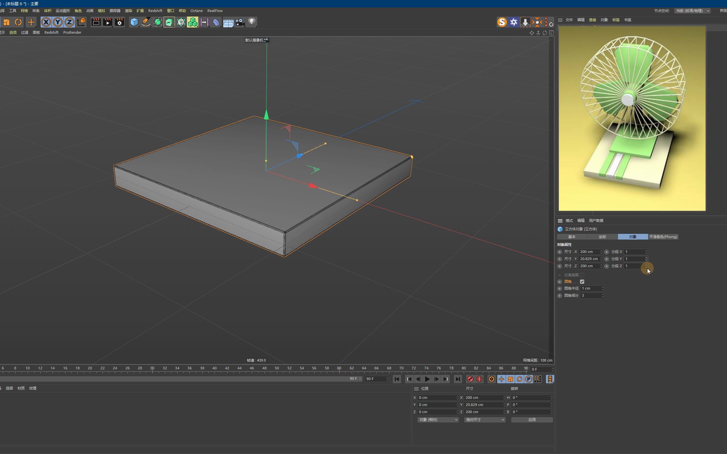The width and height of the screenshot is (727, 454).
Task: Open the subdivision surface generator icon
Action: (157, 22)
